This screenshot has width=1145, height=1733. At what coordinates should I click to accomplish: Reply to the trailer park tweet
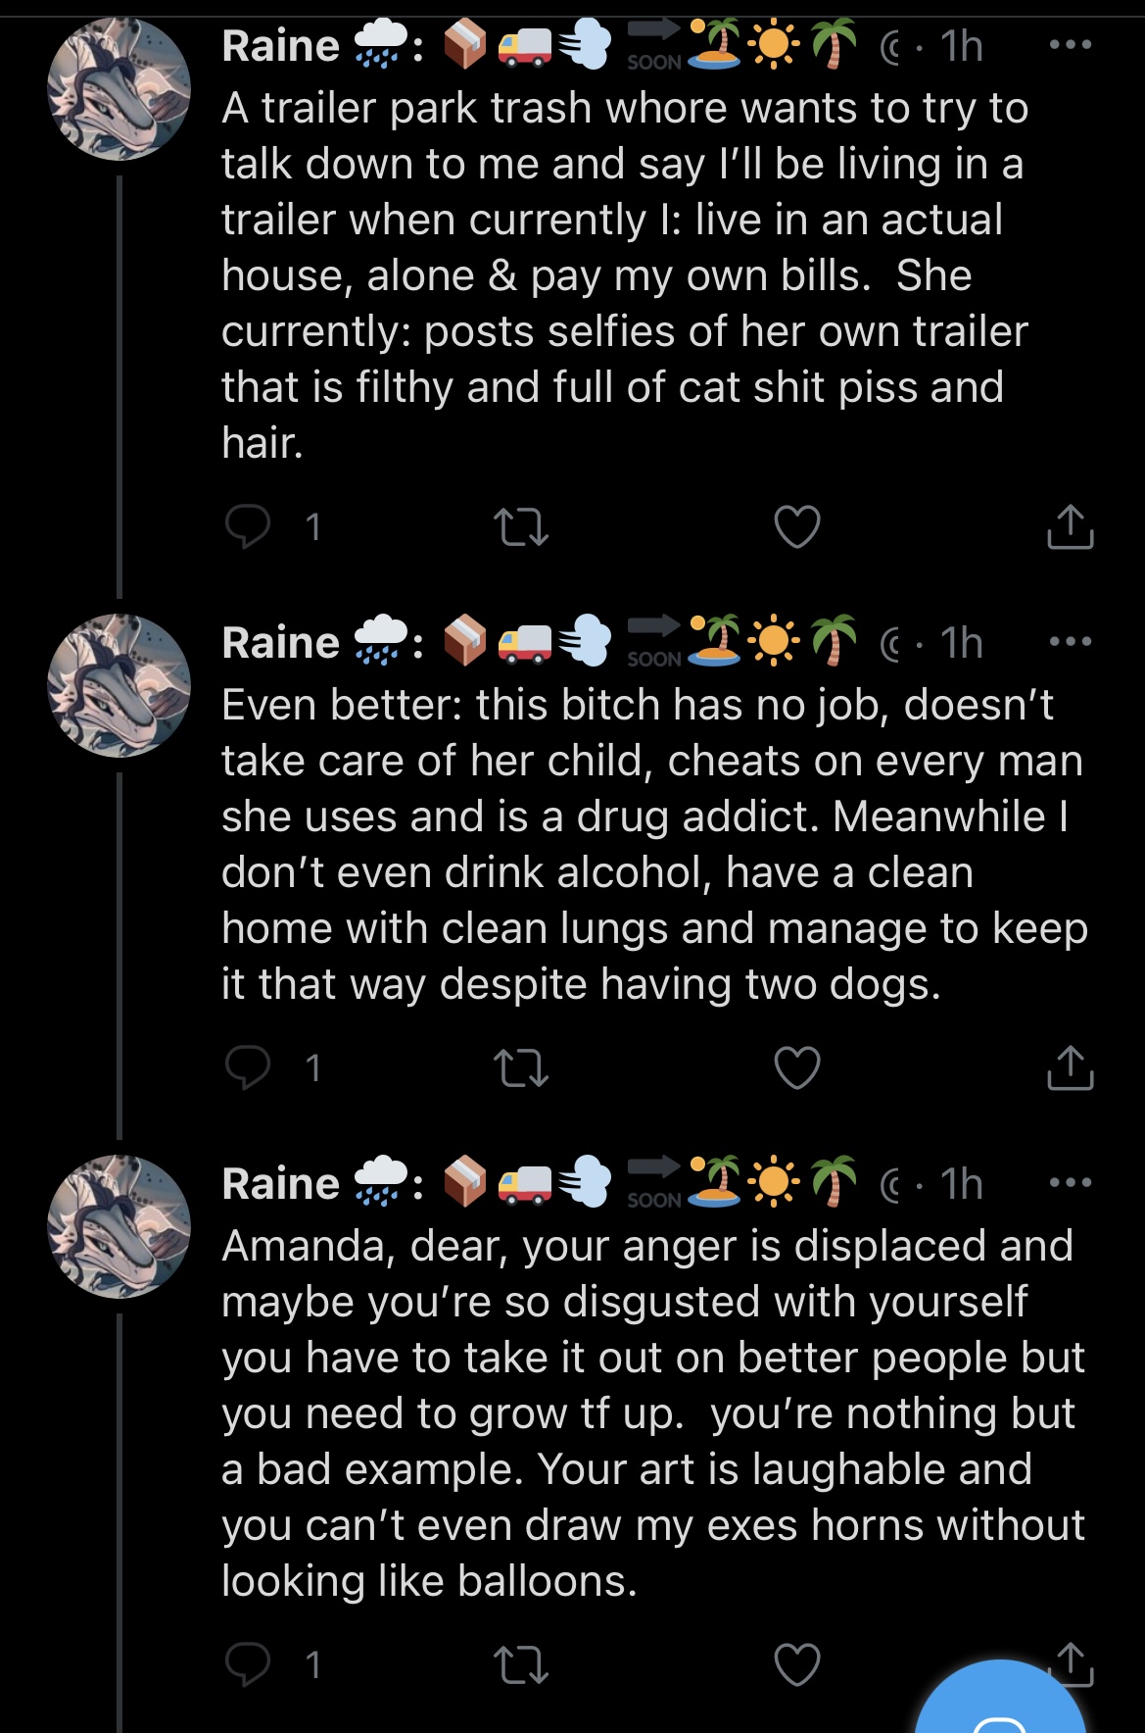tap(247, 526)
